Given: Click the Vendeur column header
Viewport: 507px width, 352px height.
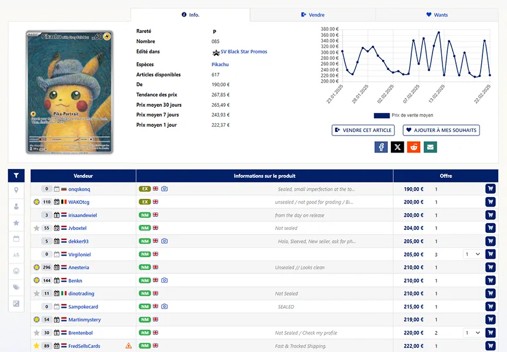Looking at the screenshot, I should coord(83,176).
